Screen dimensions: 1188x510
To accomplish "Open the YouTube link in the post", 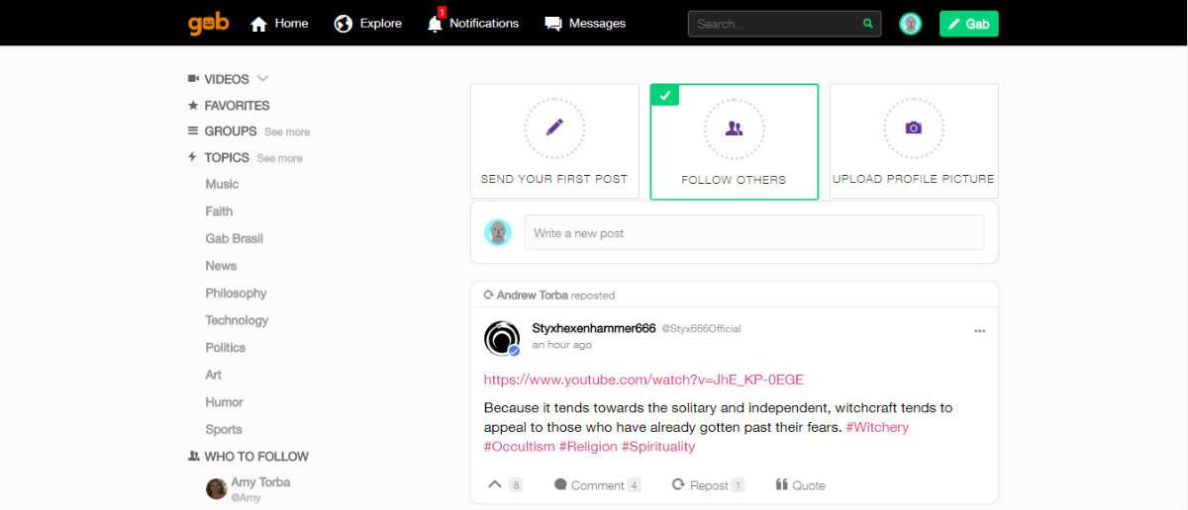I will [643, 380].
